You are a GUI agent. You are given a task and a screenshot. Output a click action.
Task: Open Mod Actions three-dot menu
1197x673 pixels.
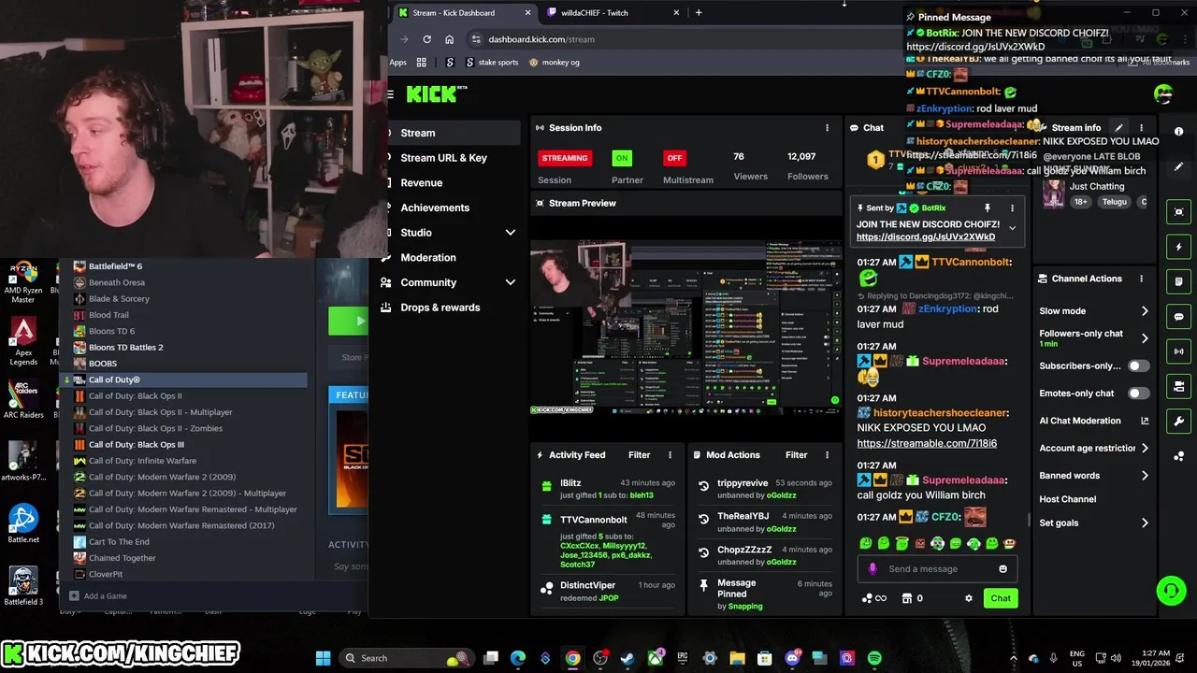point(827,455)
